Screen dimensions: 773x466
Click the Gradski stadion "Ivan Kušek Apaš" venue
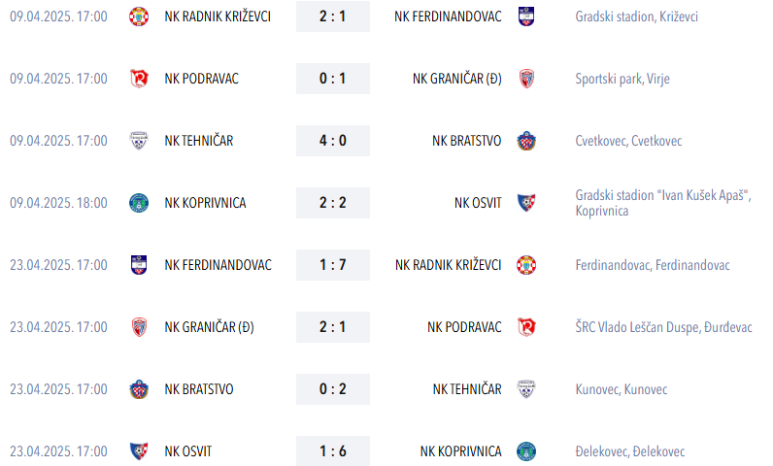[664, 195]
